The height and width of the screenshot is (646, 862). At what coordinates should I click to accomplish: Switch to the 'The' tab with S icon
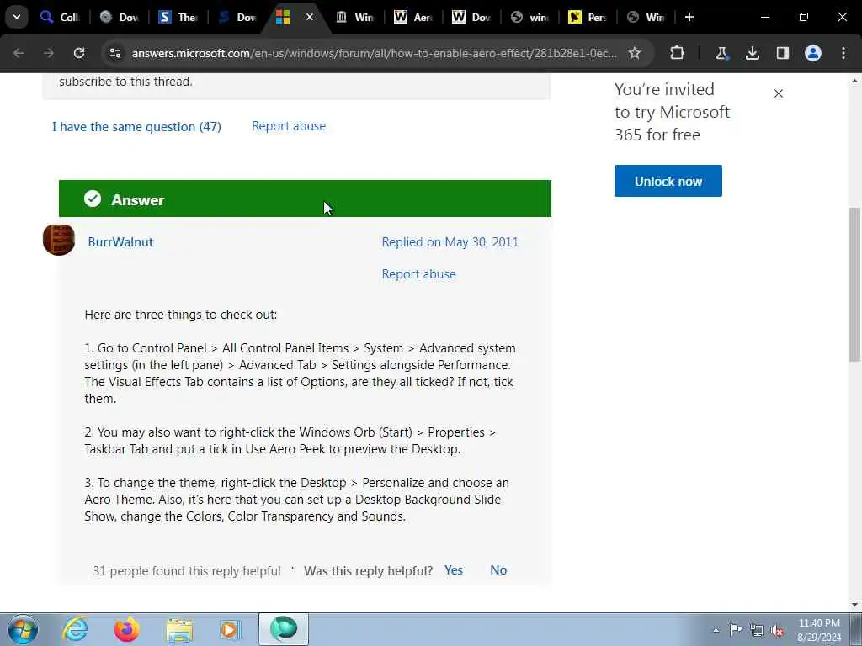178,17
